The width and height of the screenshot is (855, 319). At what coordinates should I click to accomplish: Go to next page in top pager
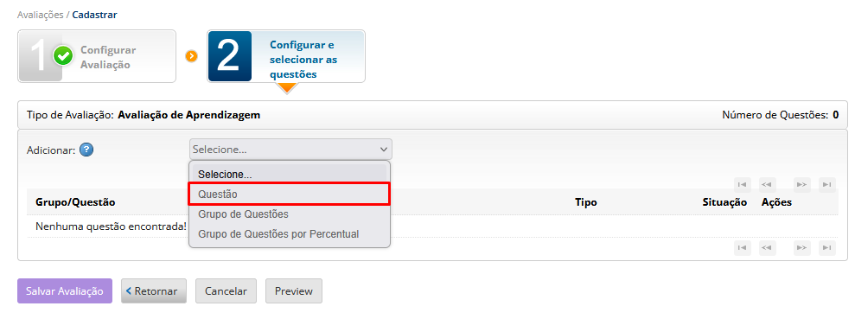point(801,185)
